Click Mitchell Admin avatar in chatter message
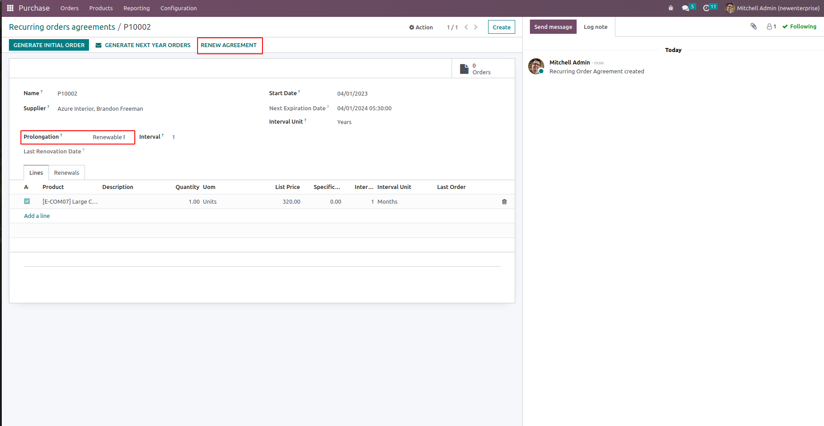This screenshot has height=426, width=824. pos(536,66)
